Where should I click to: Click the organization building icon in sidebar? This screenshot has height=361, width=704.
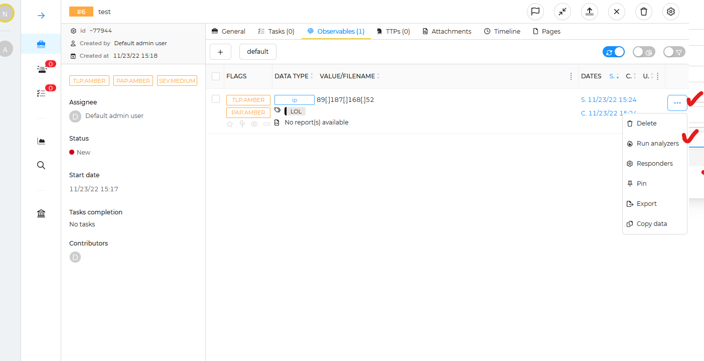click(41, 214)
